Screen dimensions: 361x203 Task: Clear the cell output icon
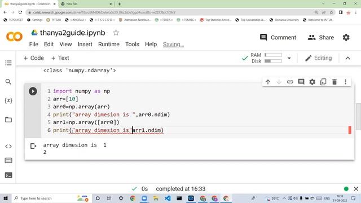tap(33, 146)
